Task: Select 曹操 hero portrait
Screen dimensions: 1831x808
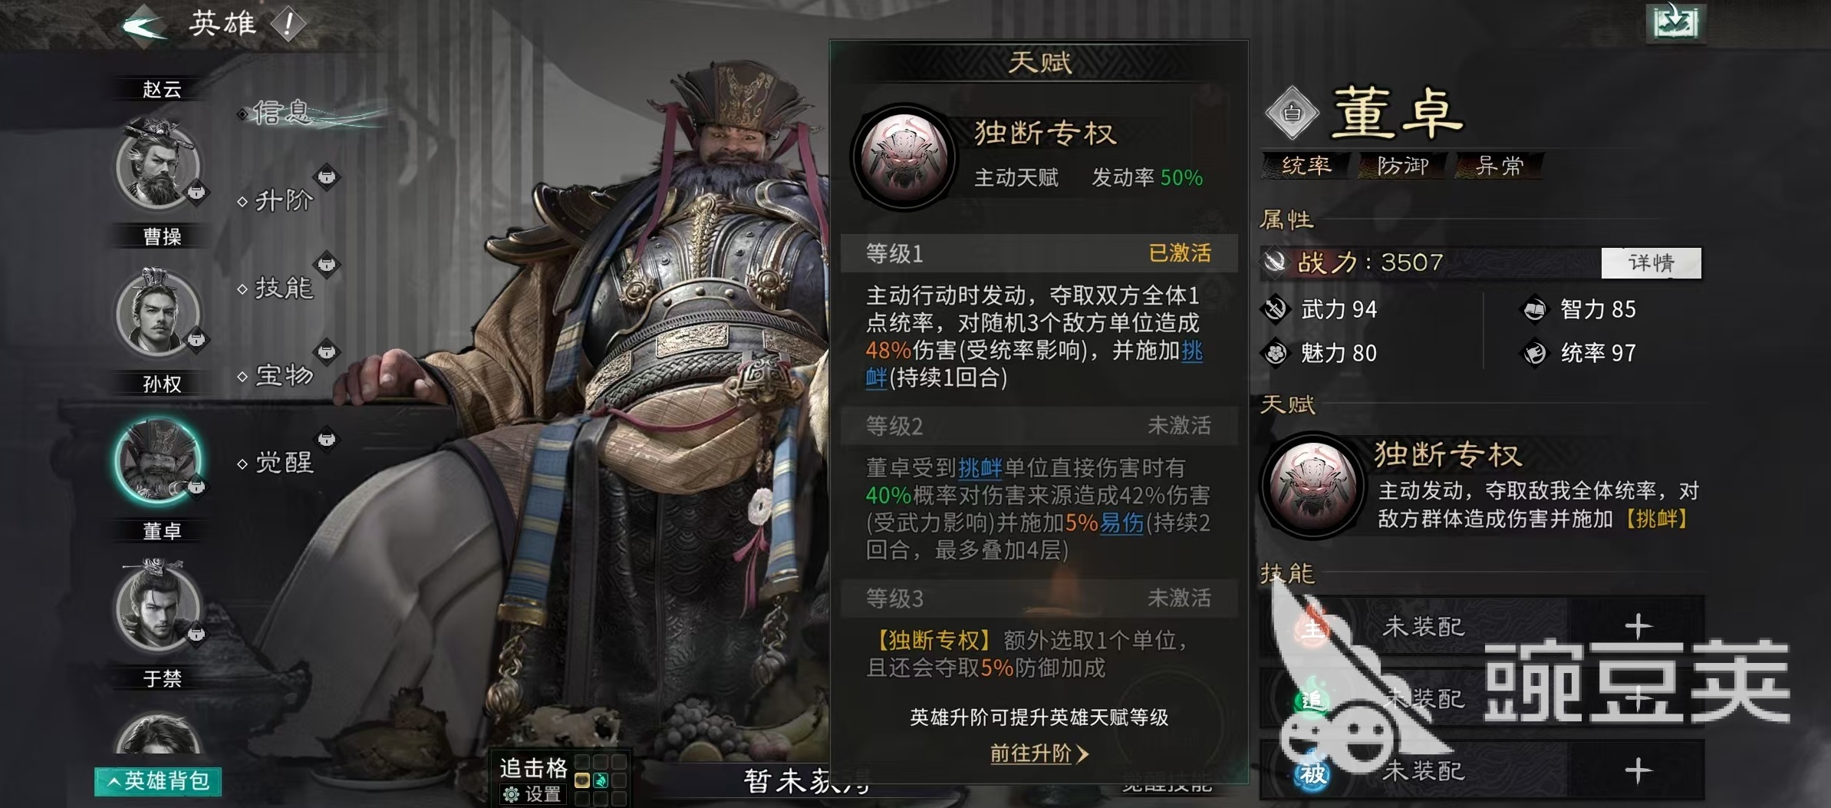Action: coord(159,164)
